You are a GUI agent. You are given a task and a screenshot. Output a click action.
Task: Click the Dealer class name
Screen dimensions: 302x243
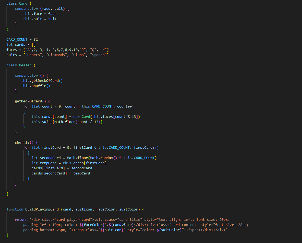tap(25, 65)
